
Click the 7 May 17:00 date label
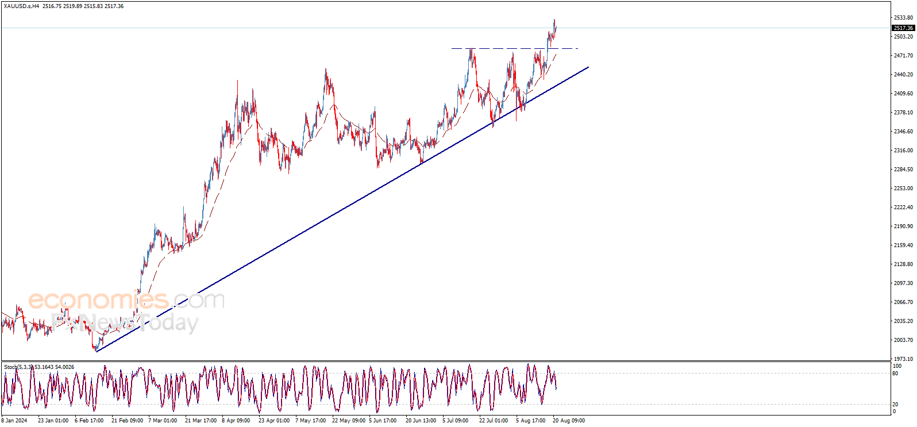pos(310,421)
